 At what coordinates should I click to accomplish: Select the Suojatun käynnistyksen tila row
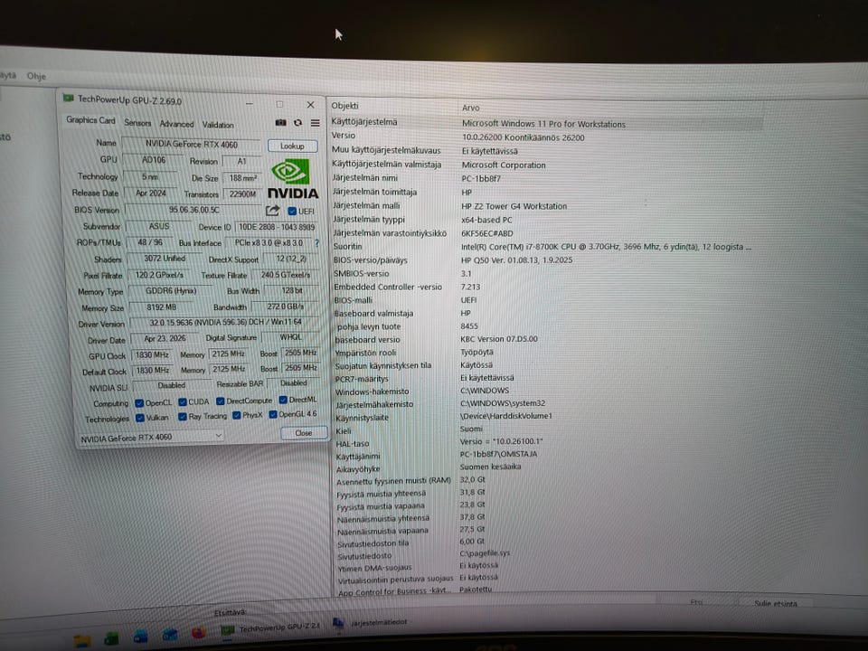click(x=546, y=365)
